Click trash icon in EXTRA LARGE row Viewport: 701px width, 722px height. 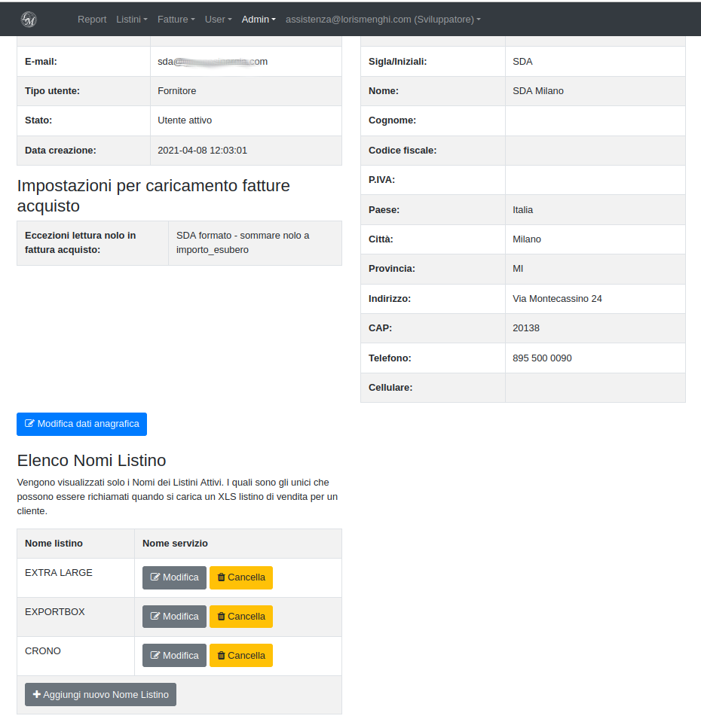[221, 577]
